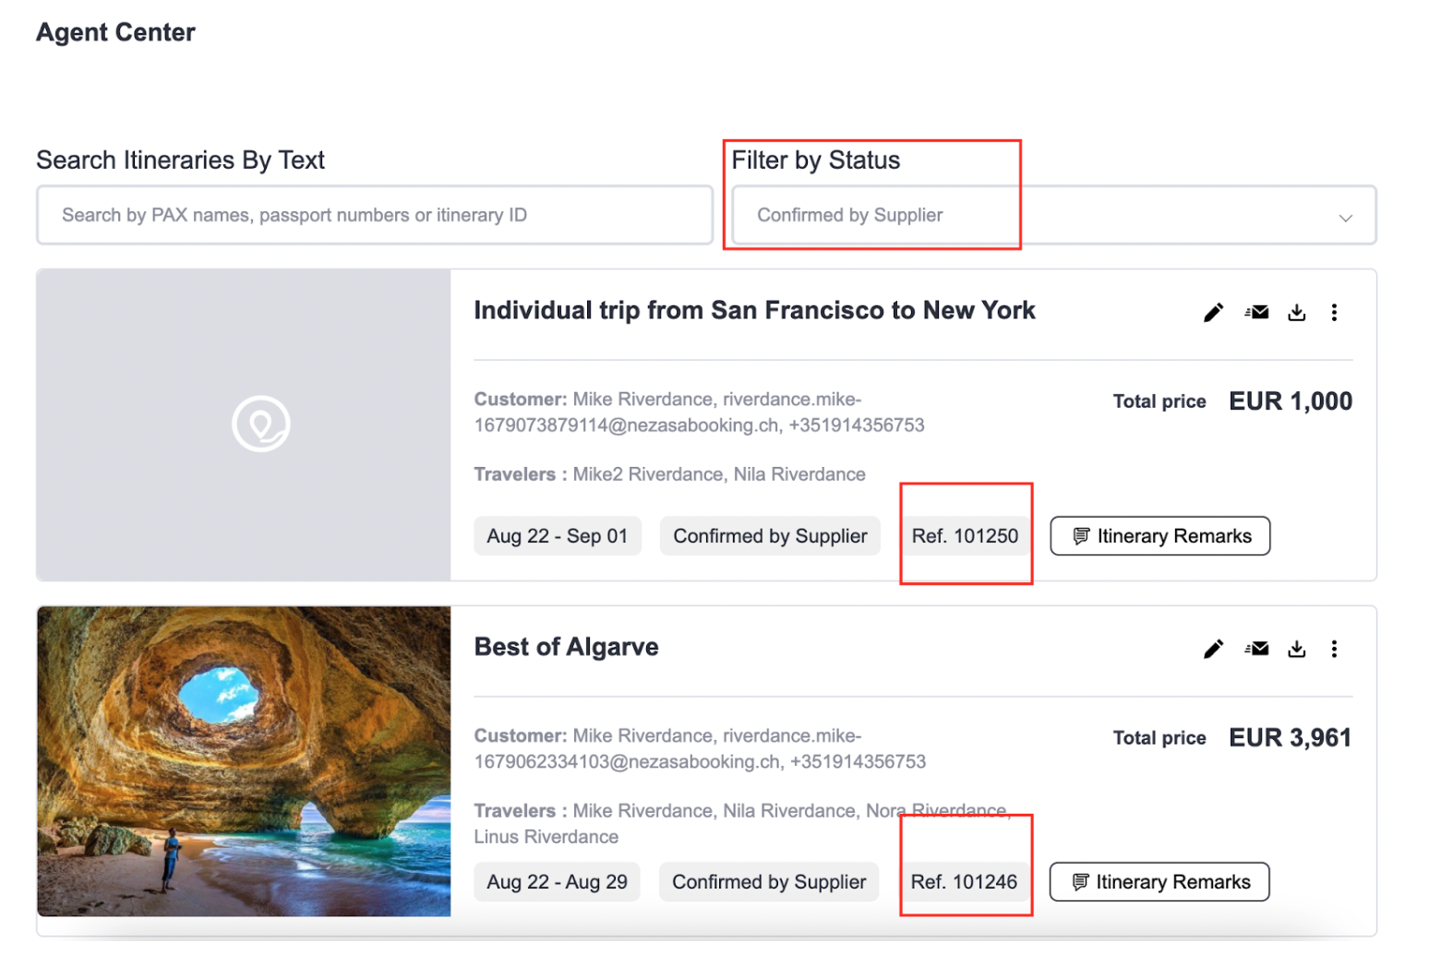Send the San Francisco trip by email
Image resolution: width=1429 pixels, height=966 pixels.
point(1256,313)
